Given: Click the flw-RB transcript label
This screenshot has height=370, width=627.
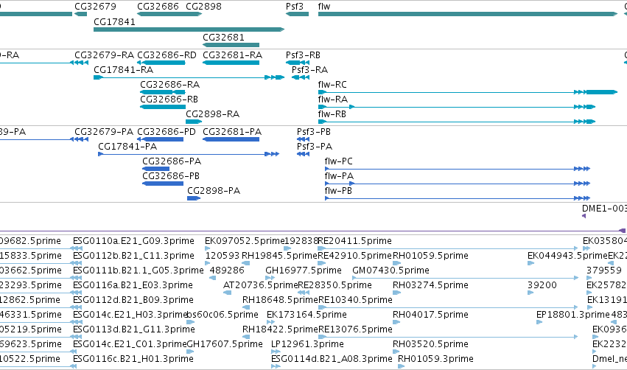Looking at the screenshot, I should [332, 114].
